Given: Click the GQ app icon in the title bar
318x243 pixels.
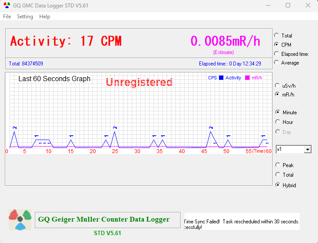Looking at the screenshot, I should coord(7,5).
